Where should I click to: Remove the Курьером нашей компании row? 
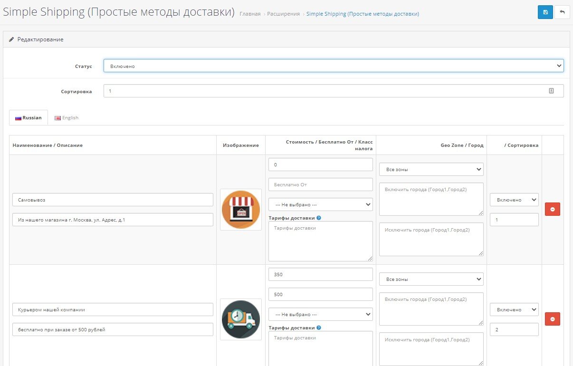(553, 319)
